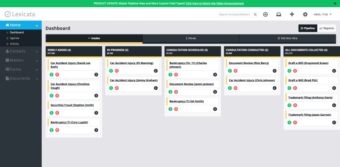Mark Rick Berry Document Review as hired
Screen dimensions: 340x167
[230, 71]
